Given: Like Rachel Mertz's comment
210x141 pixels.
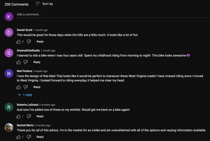Looking at the screenshot, I should [19, 137].
